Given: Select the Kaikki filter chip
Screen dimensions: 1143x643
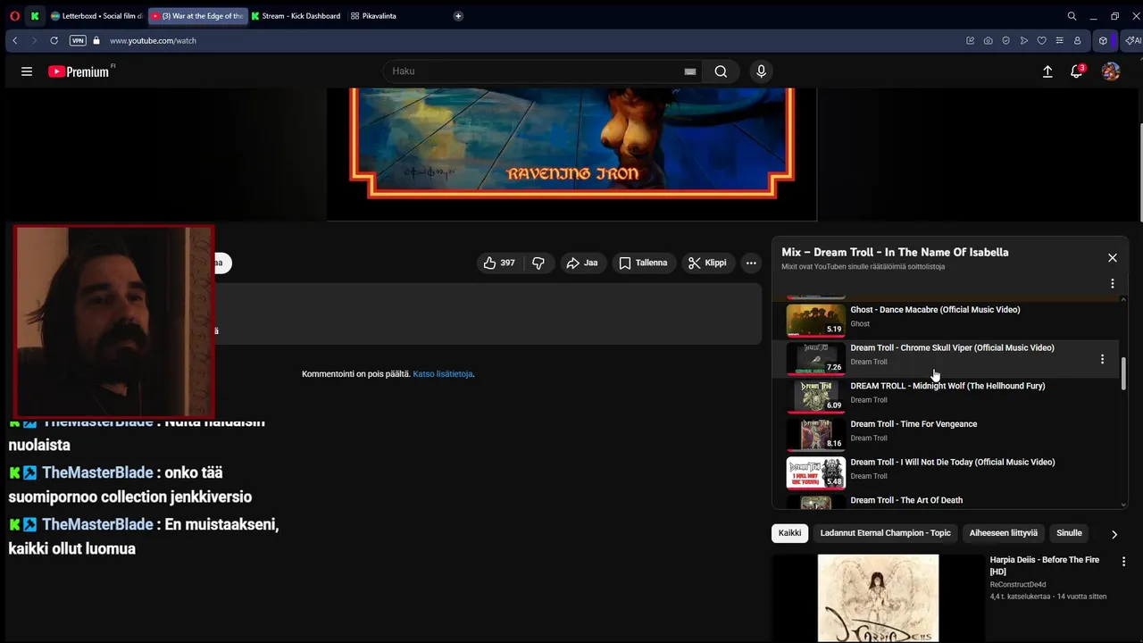Looking at the screenshot, I should [789, 533].
